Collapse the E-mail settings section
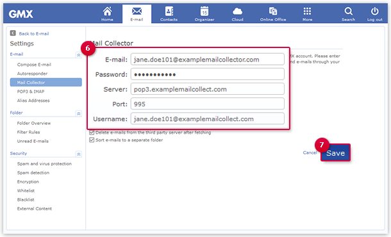This screenshot has width=391, height=237. (79, 55)
